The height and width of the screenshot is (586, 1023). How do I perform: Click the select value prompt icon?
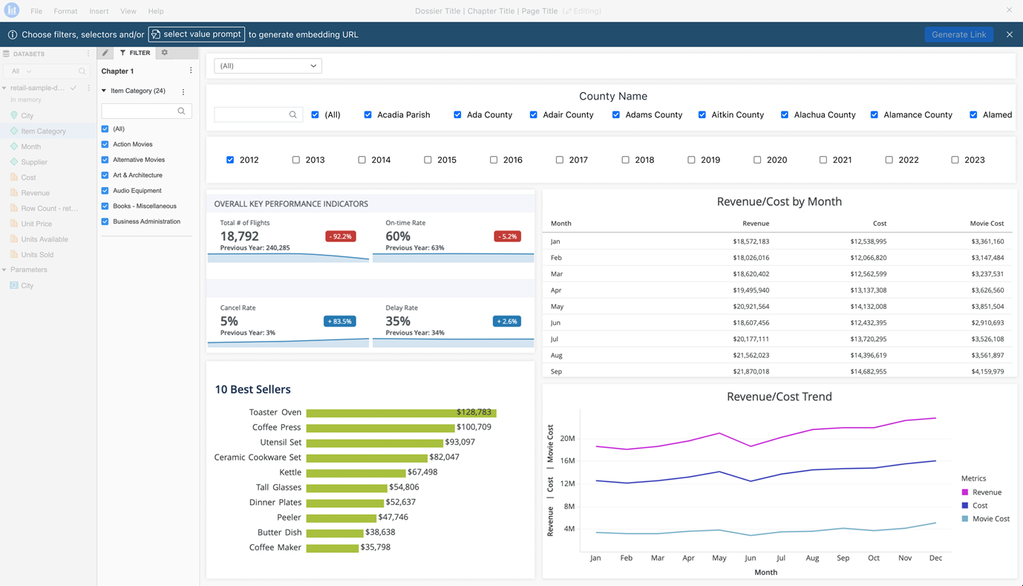click(x=156, y=34)
